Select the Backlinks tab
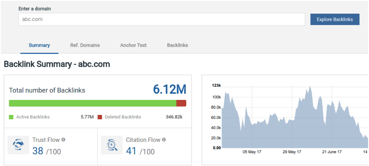The width and height of the screenshot is (369, 166). coord(177,45)
